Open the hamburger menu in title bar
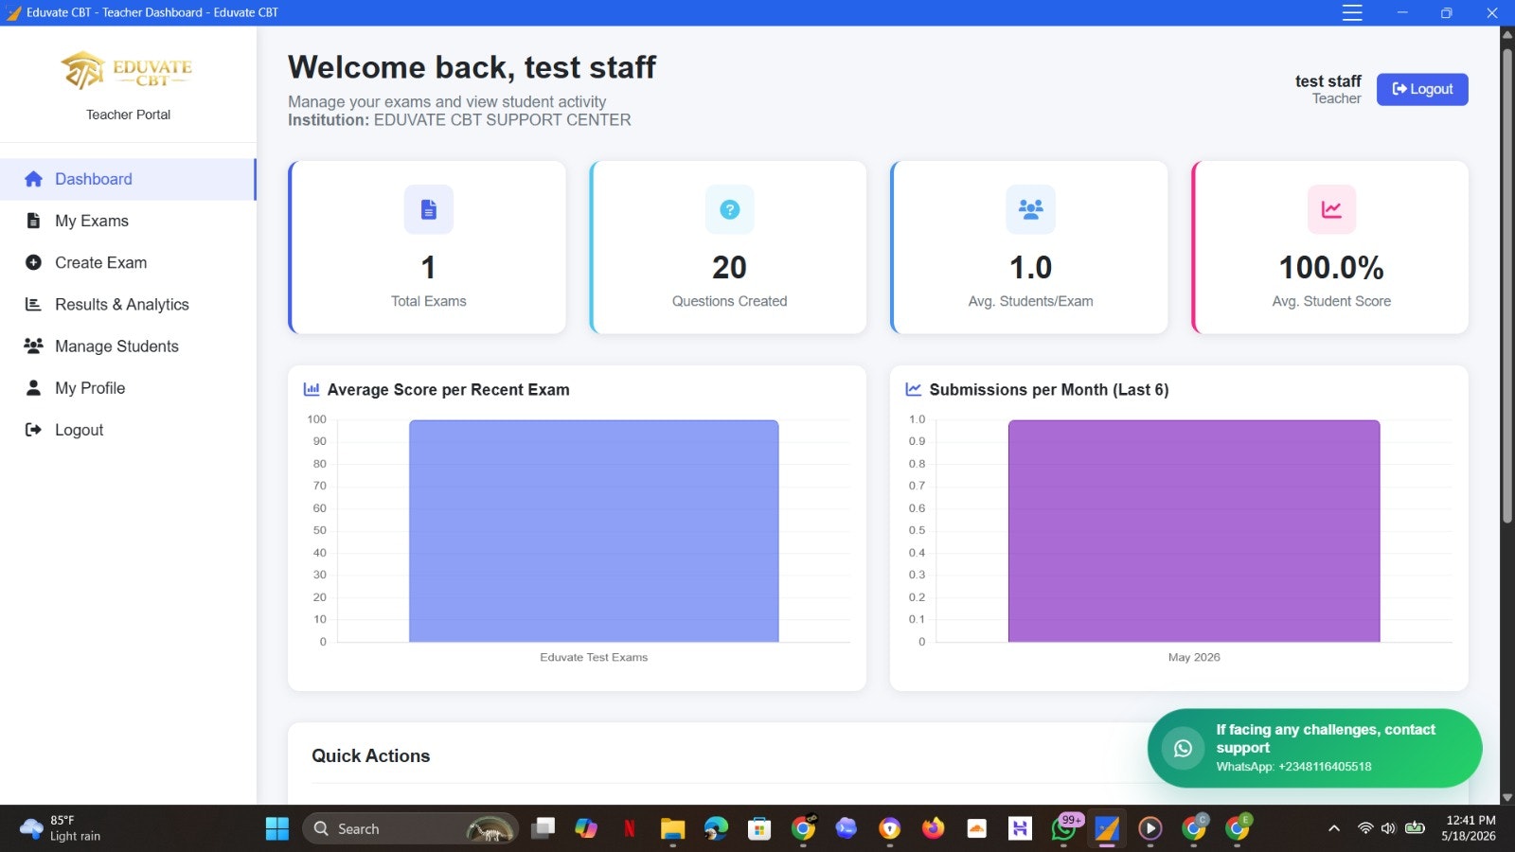 1352,12
